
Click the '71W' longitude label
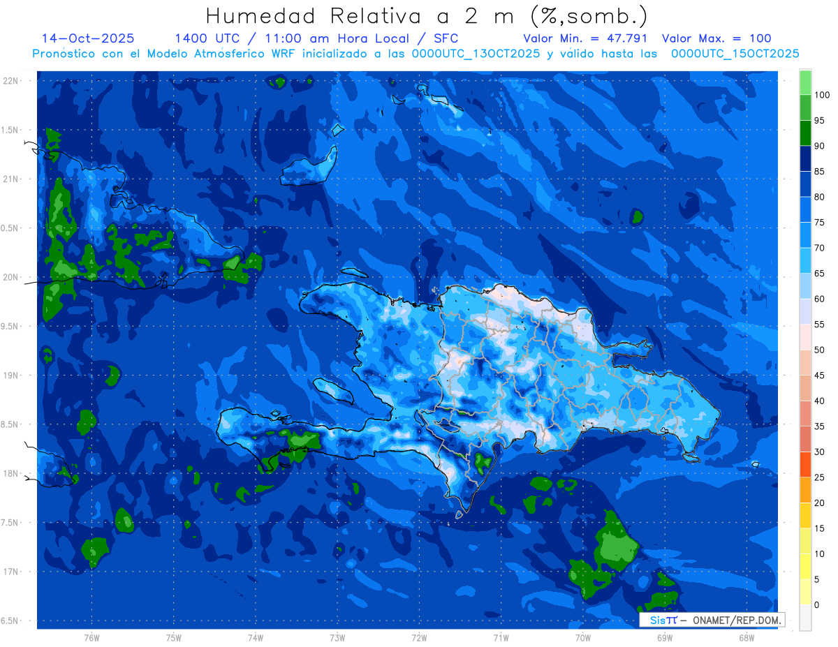(501, 637)
